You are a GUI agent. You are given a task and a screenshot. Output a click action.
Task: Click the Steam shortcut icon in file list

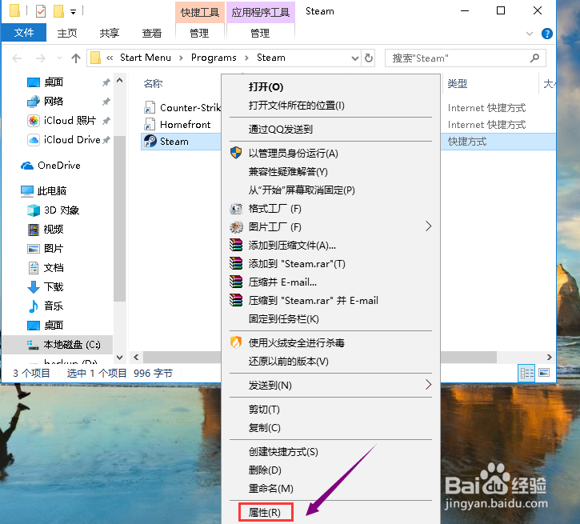click(150, 142)
